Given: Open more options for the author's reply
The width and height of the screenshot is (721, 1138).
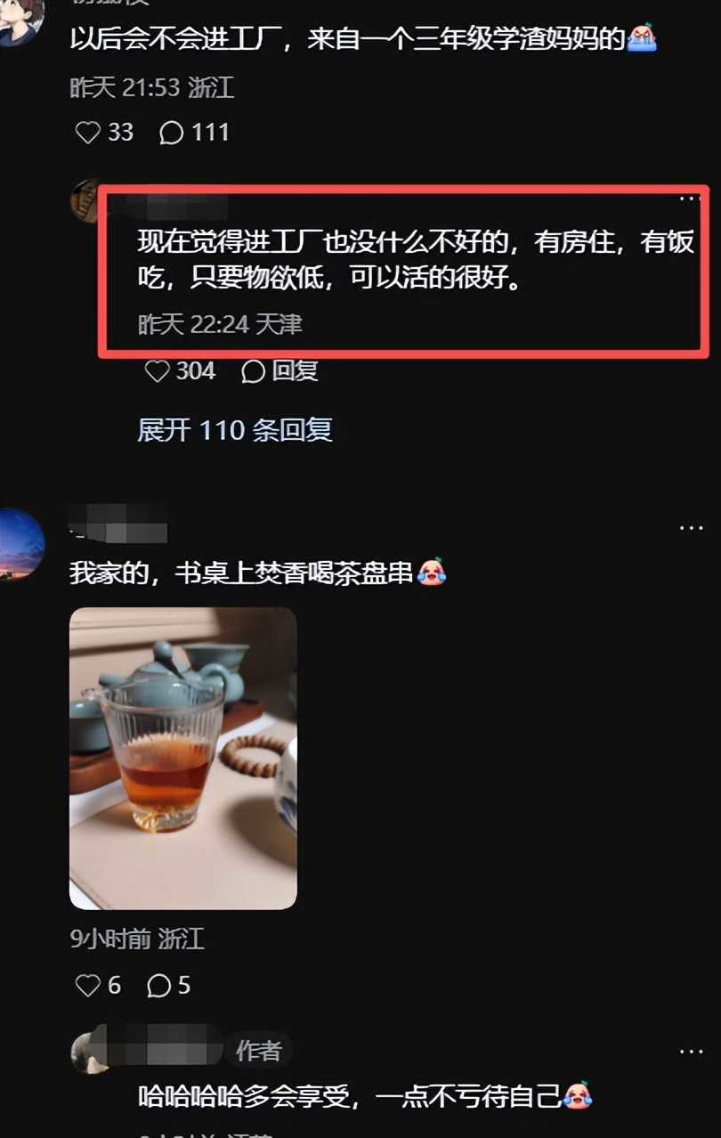Looking at the screenshot, I should (x=692, y=1052).
